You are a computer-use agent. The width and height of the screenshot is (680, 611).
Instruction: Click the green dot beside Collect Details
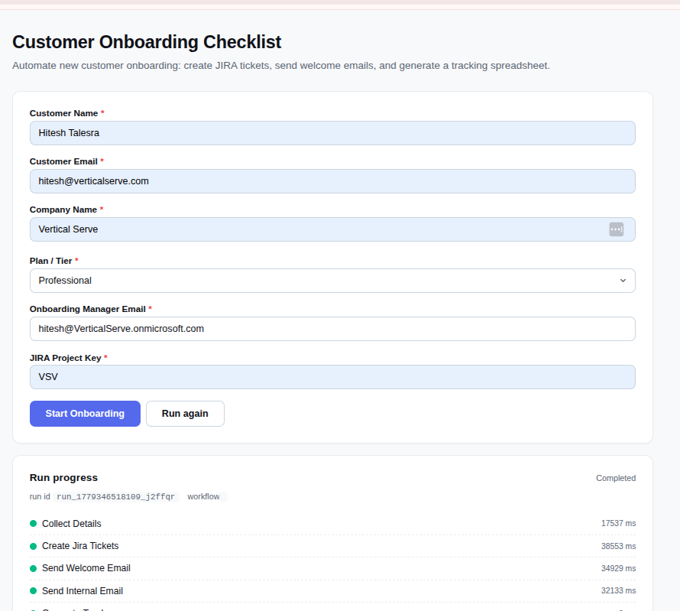[x=33, y=523]
